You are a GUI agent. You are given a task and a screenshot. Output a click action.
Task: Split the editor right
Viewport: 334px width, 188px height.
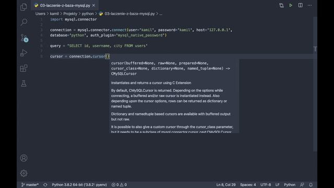[x=300, y=5]
